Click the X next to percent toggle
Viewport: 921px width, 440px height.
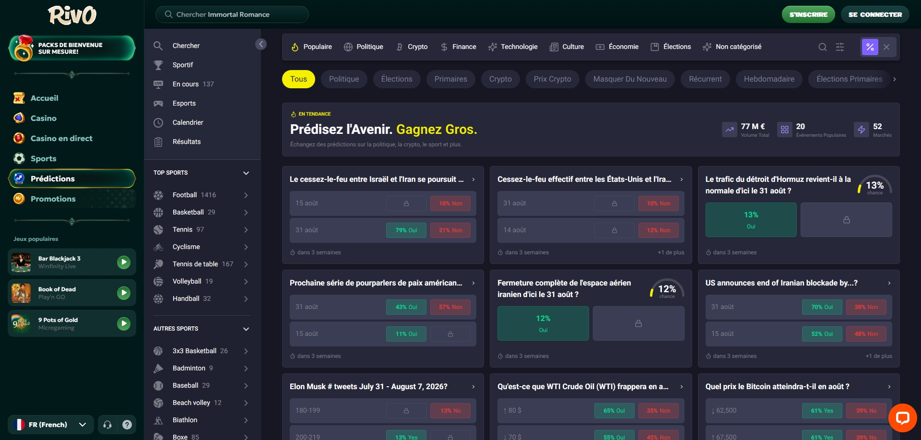click(x=886, y=47)
